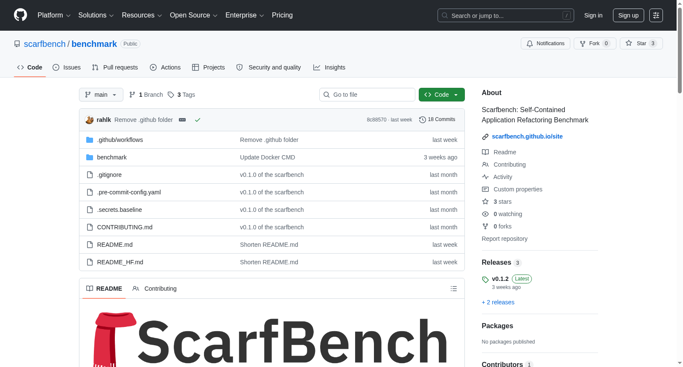This screenshot has height=367, width=683.
Task: Expand commit message ellipsis button
Action: point(182,120)
